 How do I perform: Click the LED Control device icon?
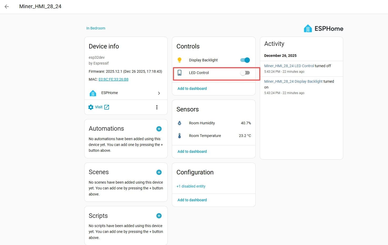180,73
